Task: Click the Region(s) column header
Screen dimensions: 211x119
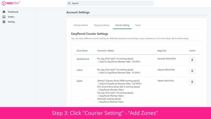Action: [162, 51]
